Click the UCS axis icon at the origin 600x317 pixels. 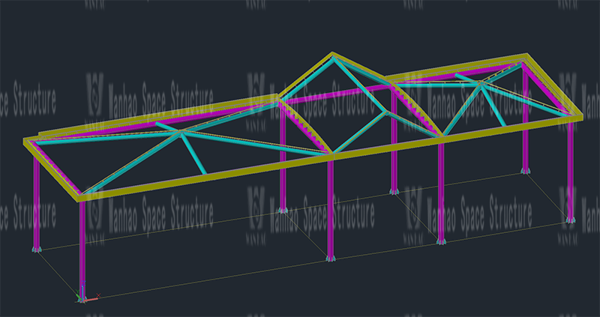[x=82, y=297]
